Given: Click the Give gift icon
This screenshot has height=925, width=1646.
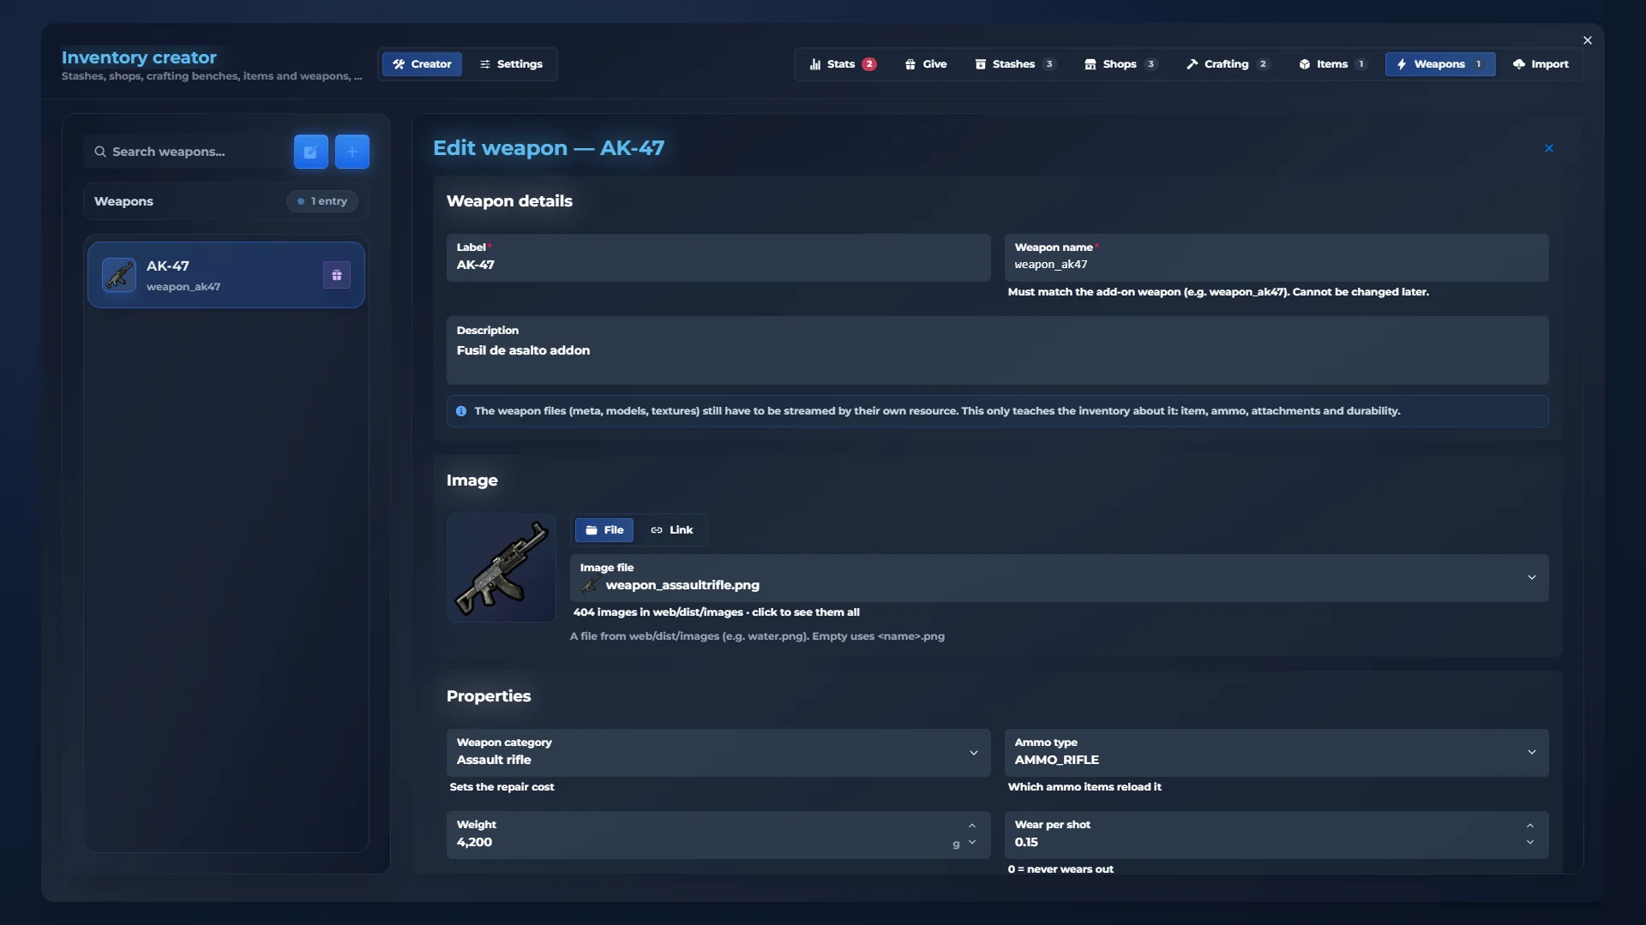Looking at the screenshot, I should 910,64.
